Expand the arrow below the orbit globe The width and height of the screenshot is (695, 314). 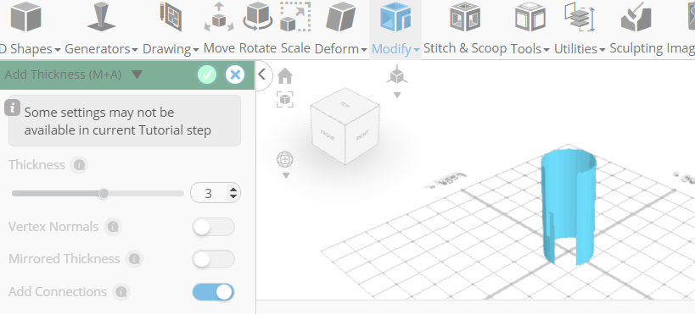coord(286,175)
